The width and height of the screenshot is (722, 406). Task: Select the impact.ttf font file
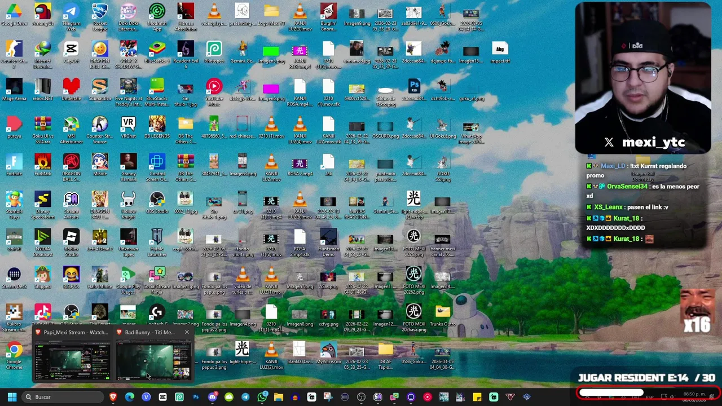pyautogui.click(x=500, y=52)
